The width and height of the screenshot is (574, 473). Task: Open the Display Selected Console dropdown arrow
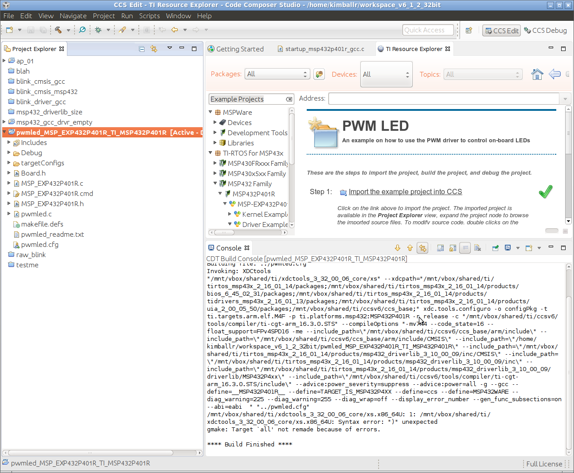point(518,248)
